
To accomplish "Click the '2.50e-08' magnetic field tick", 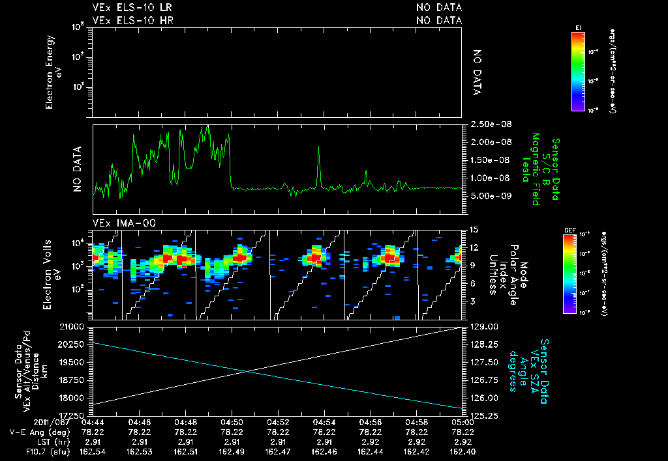I will click(x=491, y=124).
